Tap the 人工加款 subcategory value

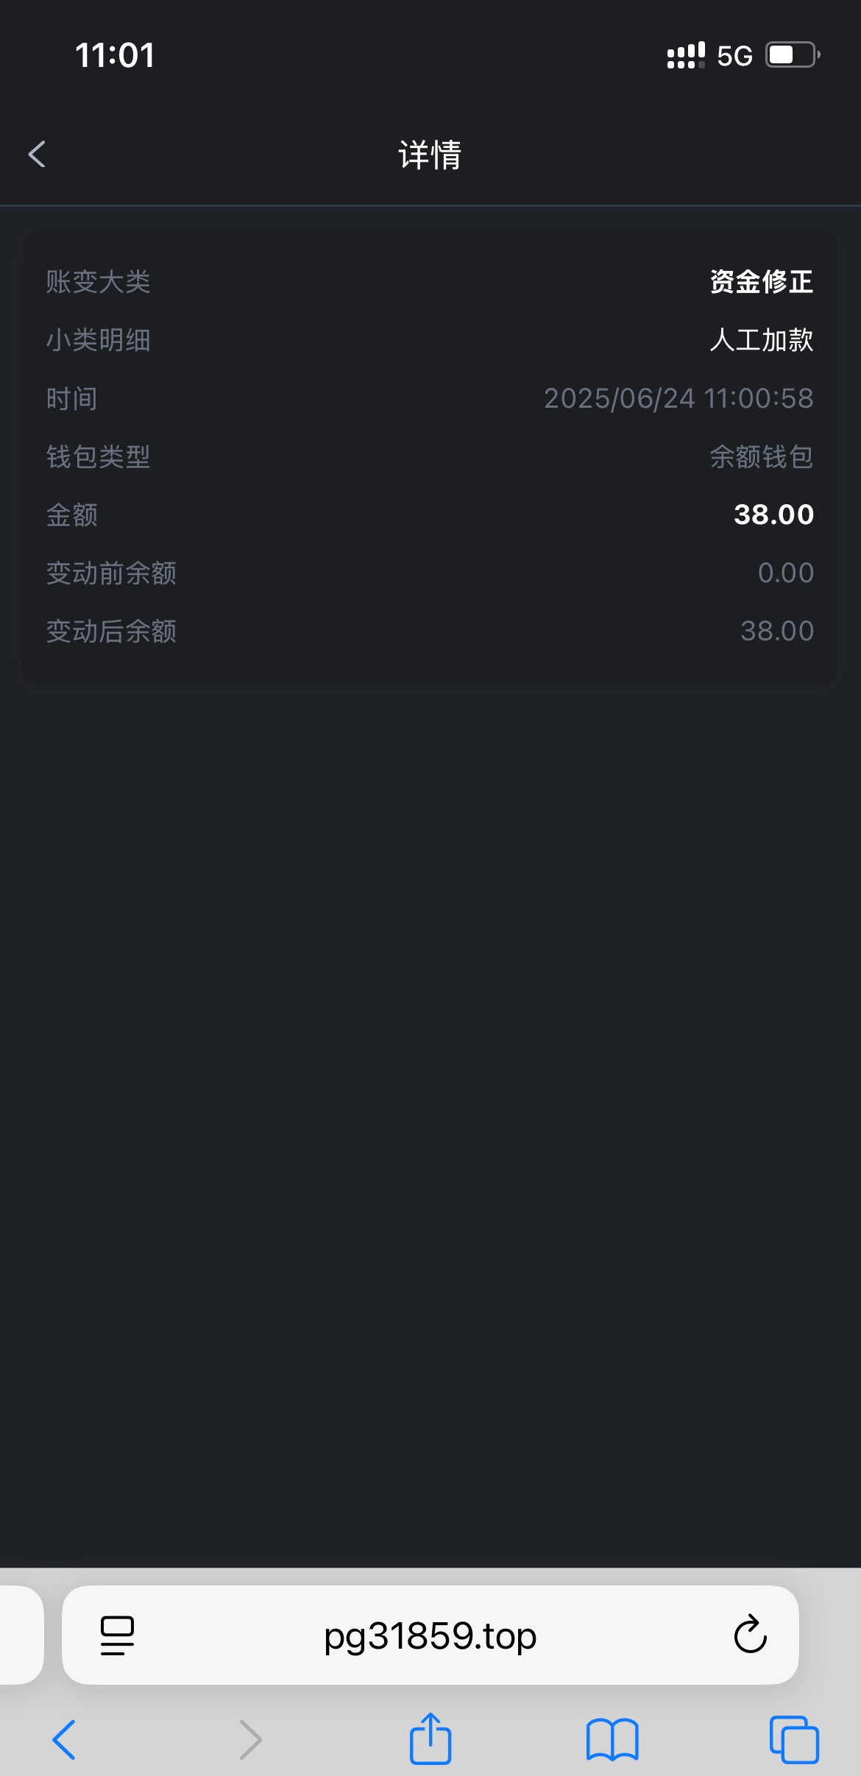pyautogui.click(x=761, y=340)
